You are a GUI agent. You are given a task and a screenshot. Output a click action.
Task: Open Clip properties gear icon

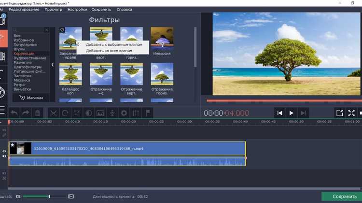124,113
